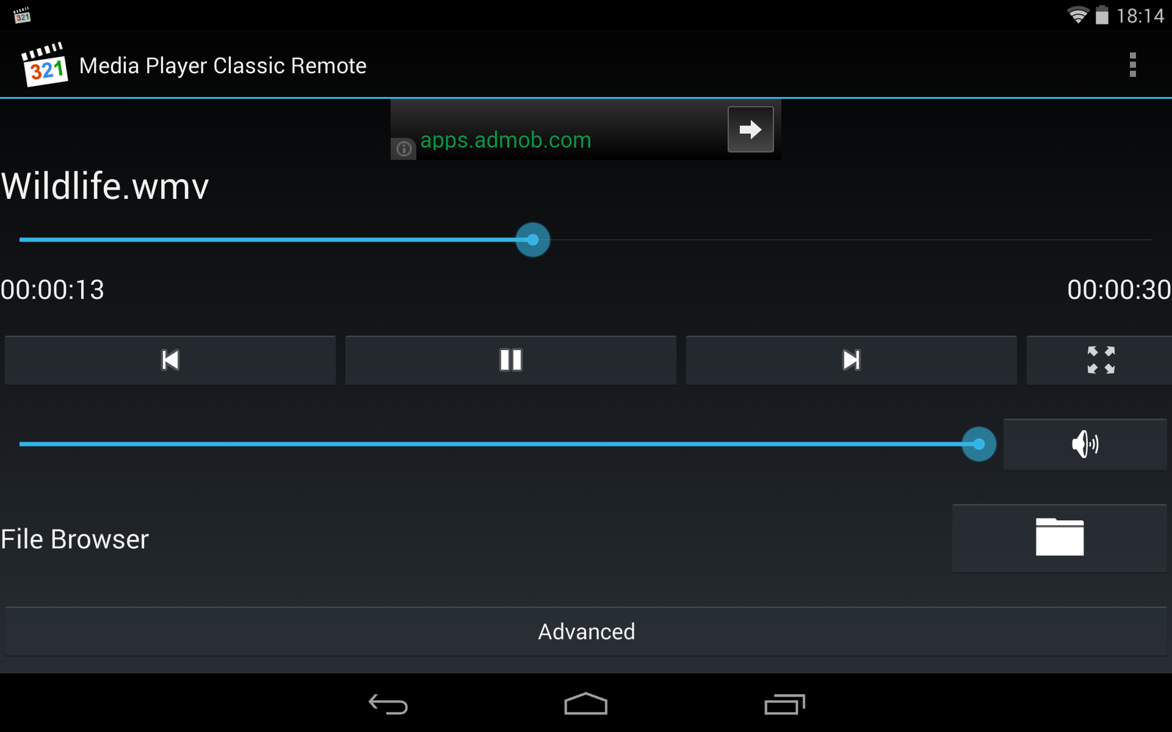Image resolution: width=1172 pixels, height=732 pixels.
Task: Mute the volume with speaker button
Action: coord(1085,444)
